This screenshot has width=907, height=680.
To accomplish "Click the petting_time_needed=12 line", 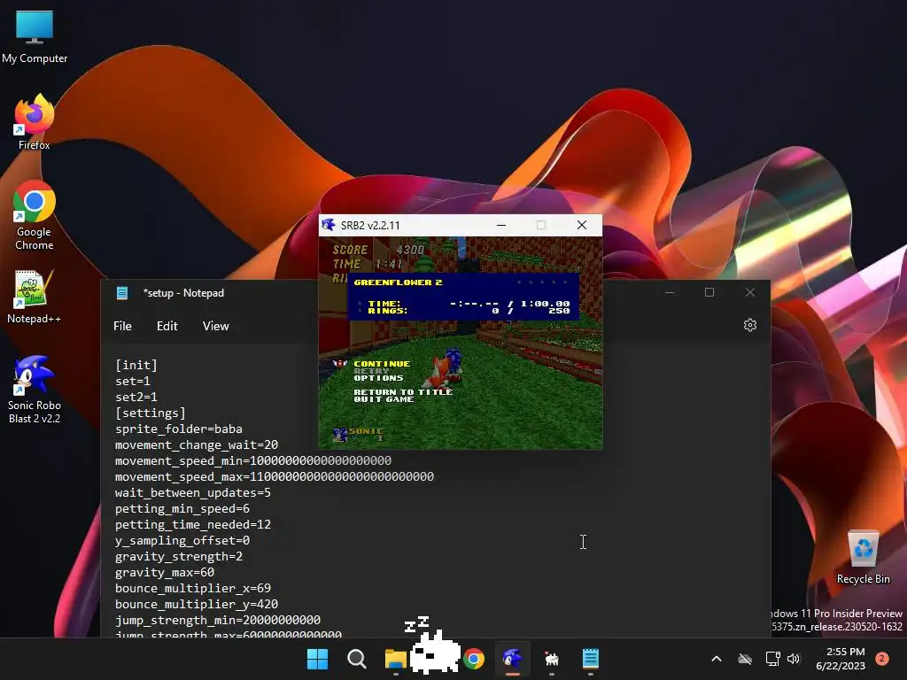I will [x=192, y=524].
